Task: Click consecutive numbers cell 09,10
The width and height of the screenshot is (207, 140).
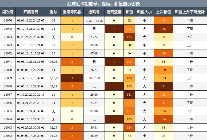Action: pos(94,45)
